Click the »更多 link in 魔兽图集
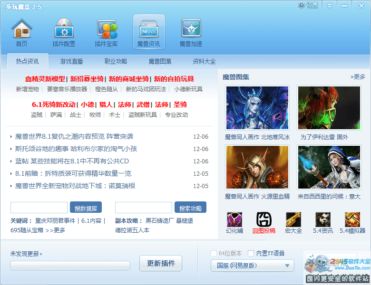The width and height of the screenshot is (371, 285). click(x=358, y=77)
